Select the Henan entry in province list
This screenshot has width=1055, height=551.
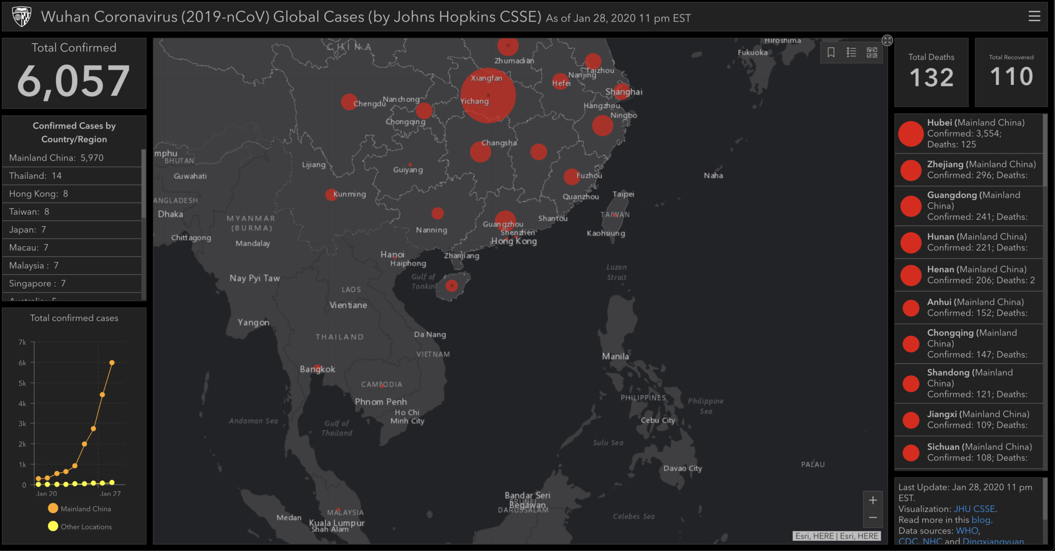tap(968, 275)
